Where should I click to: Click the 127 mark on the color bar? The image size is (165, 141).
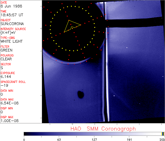coord(94,134)
